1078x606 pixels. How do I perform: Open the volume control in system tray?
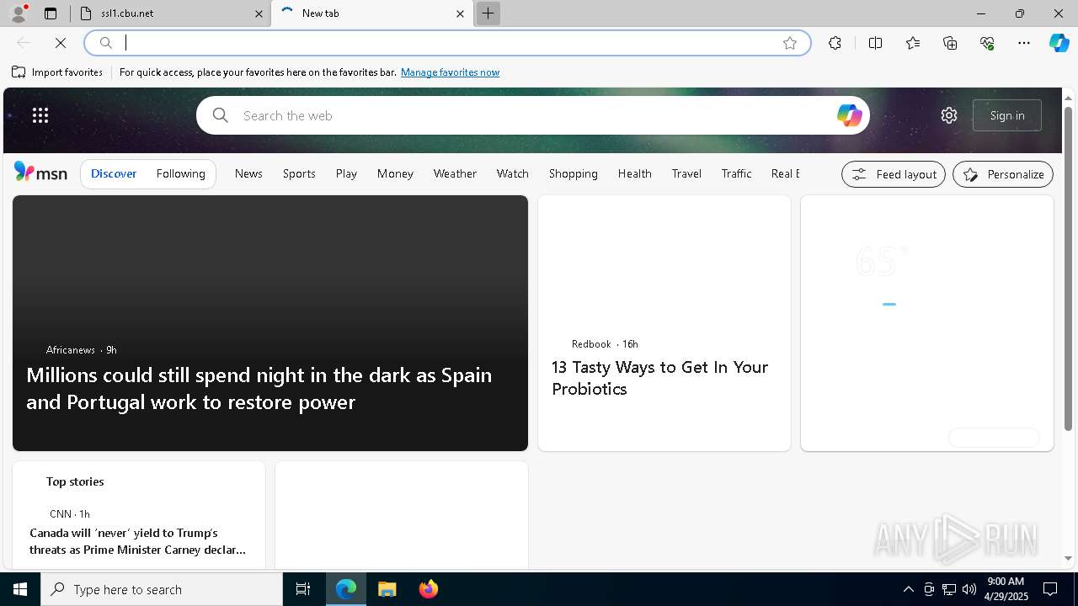point(969,589)
